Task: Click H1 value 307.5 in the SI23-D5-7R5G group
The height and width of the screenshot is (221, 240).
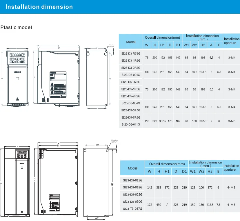Action: point(162,121)
